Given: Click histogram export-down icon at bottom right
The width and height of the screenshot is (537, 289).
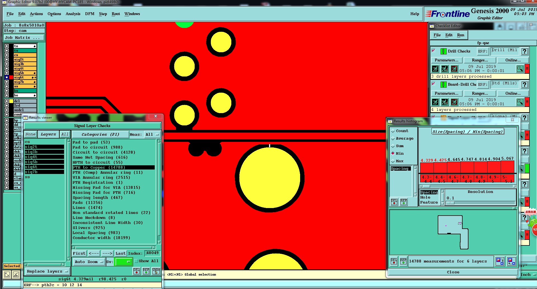Looking at the screenshot, I should (500, 261).
